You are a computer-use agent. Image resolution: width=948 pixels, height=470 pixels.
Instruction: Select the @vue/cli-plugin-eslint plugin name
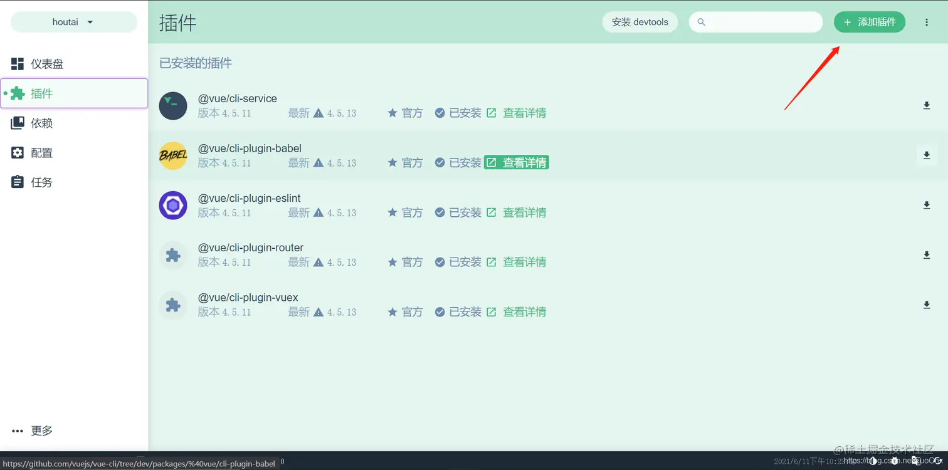pyautogui.click(x=250, y=198)
